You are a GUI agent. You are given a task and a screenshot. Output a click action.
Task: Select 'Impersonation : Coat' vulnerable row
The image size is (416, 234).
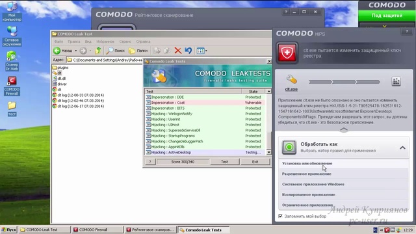pos(205,103)
